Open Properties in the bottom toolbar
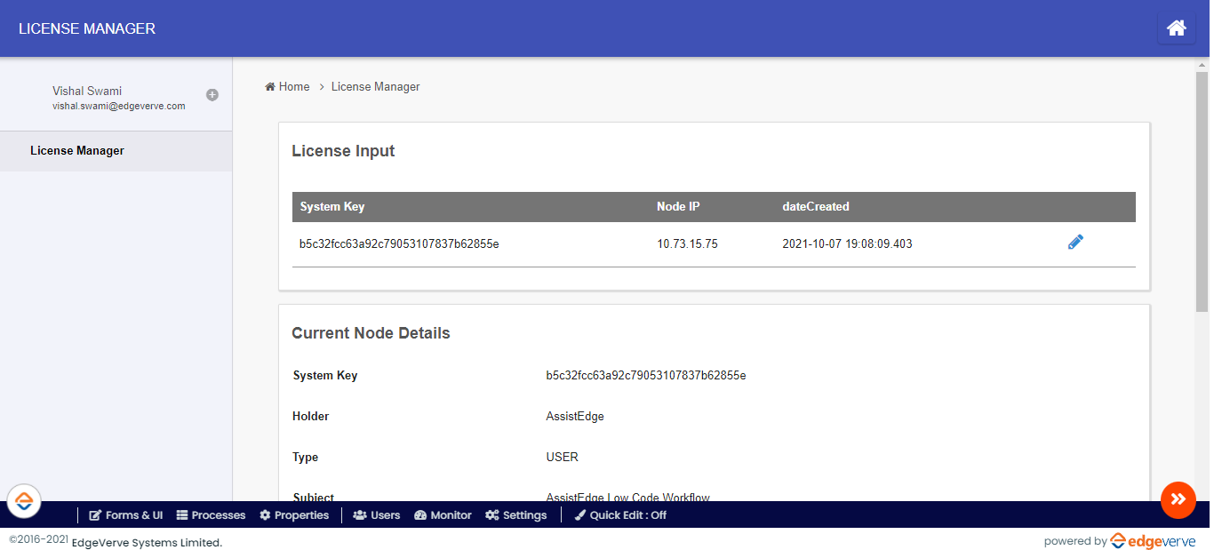 (294, 515)
